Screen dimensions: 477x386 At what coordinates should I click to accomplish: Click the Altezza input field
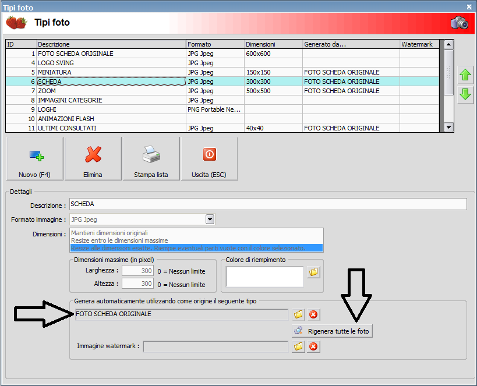137,284
